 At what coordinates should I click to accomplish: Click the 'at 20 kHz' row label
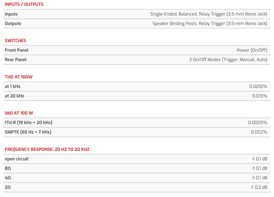[14, 96]
